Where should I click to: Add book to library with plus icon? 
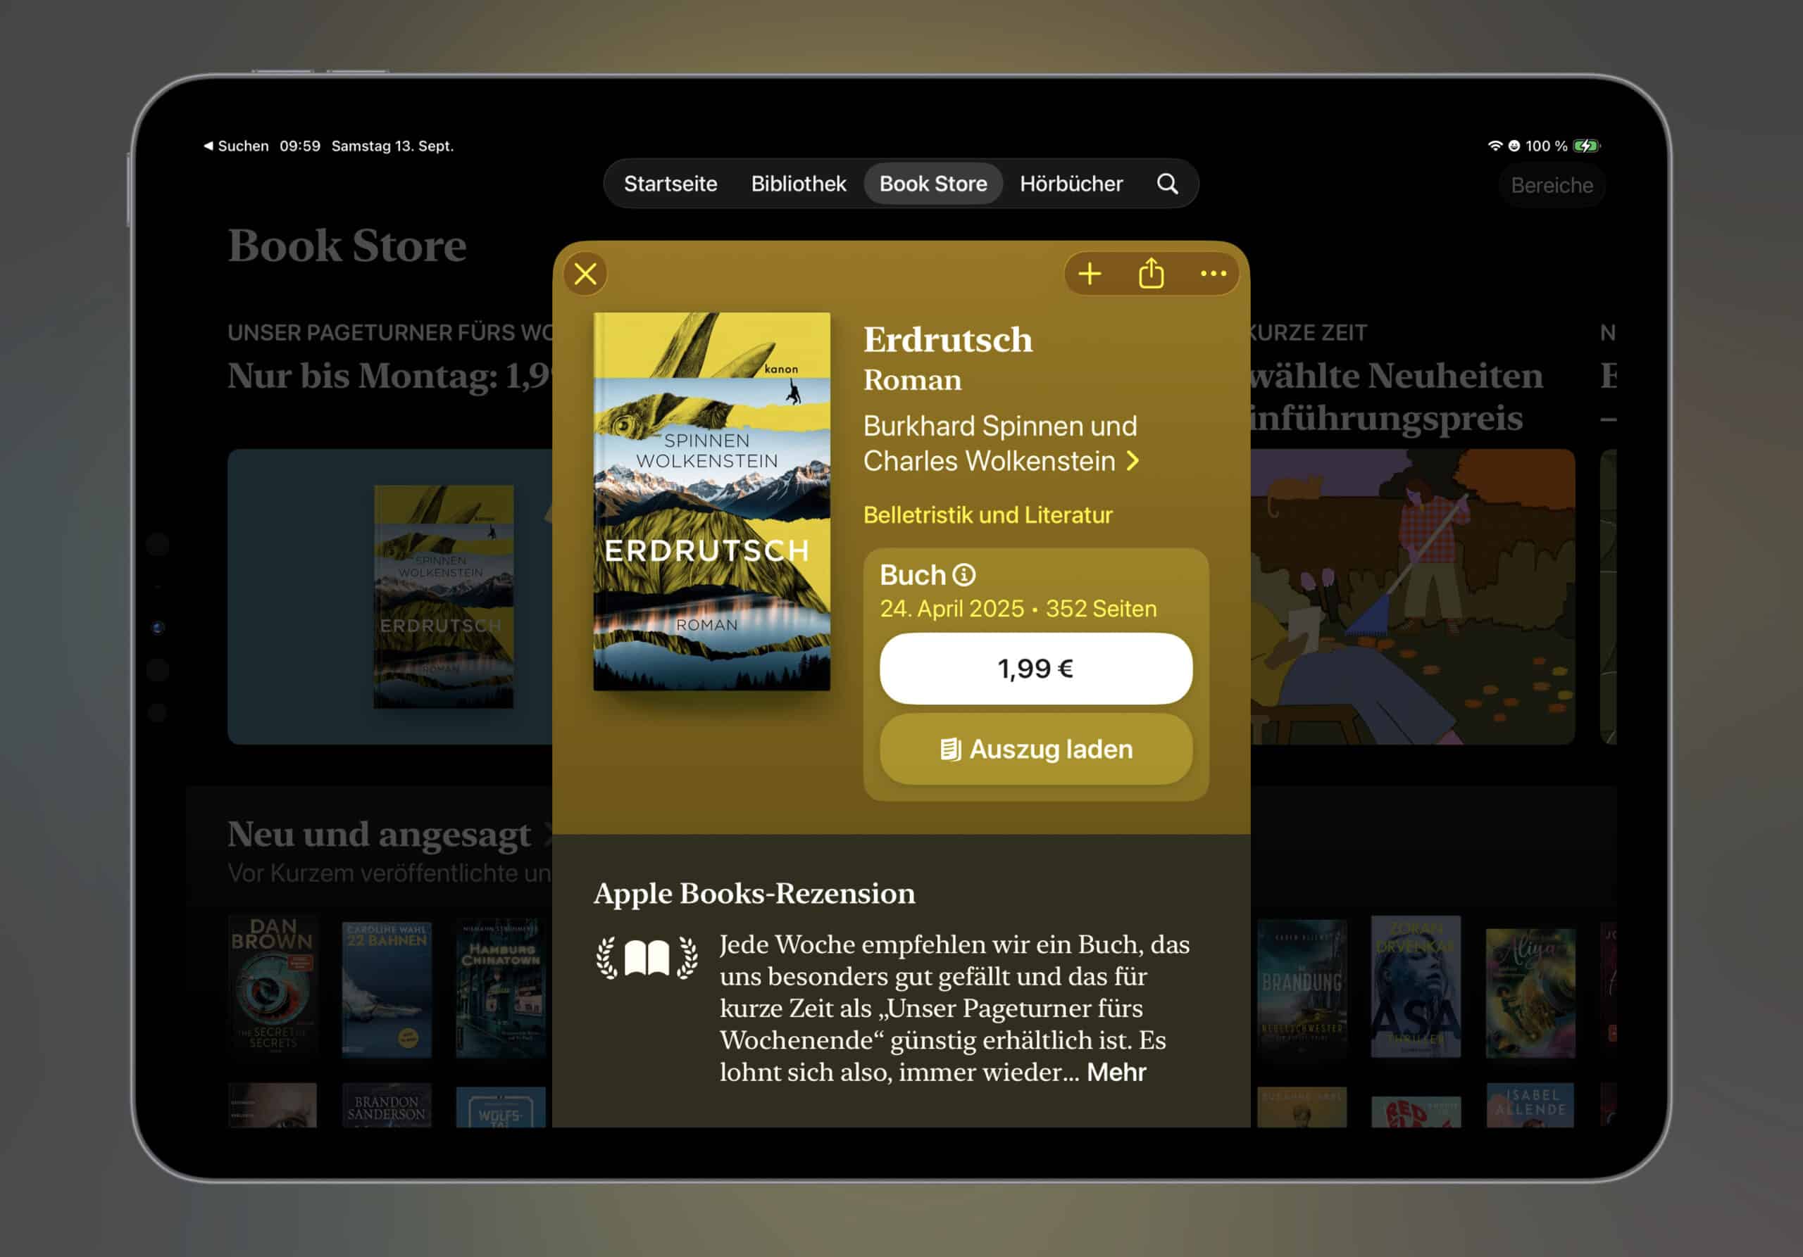point(1089,274)
